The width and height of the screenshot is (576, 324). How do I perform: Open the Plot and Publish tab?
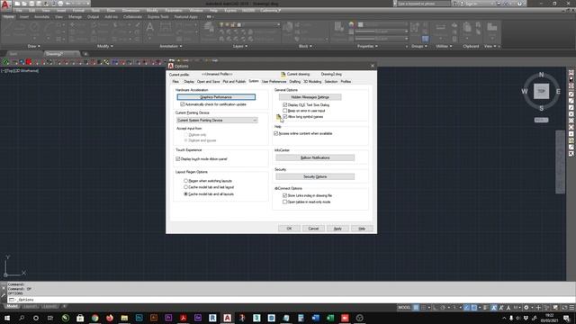pyautogui.click(x=234, y=82)
